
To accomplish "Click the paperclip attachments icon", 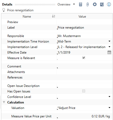I will (88, 4).
